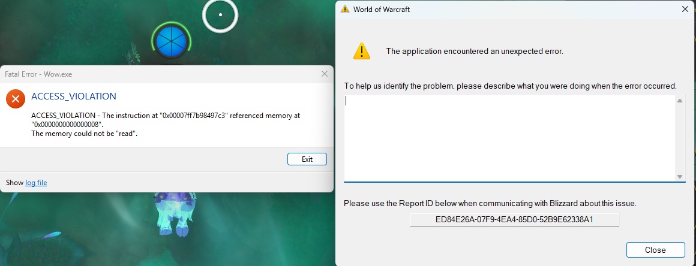Click the Exit button in Fatal Error dialog

click(x=307, y=159)
